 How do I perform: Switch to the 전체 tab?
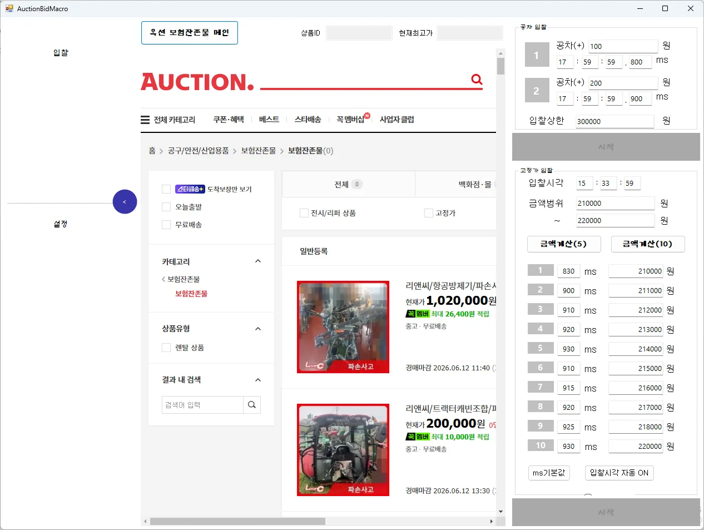[349, 184]
